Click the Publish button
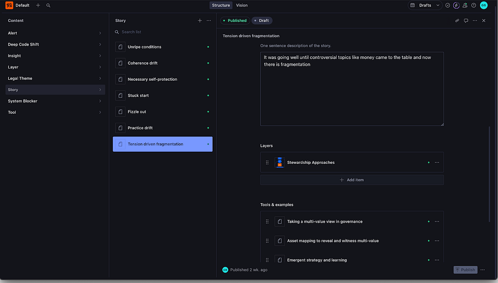The image size is (498, 283). [465, 270]
